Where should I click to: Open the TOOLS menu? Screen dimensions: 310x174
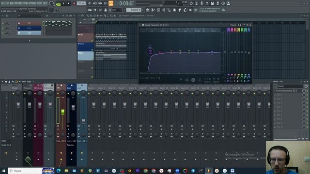(x=40, y=3)
